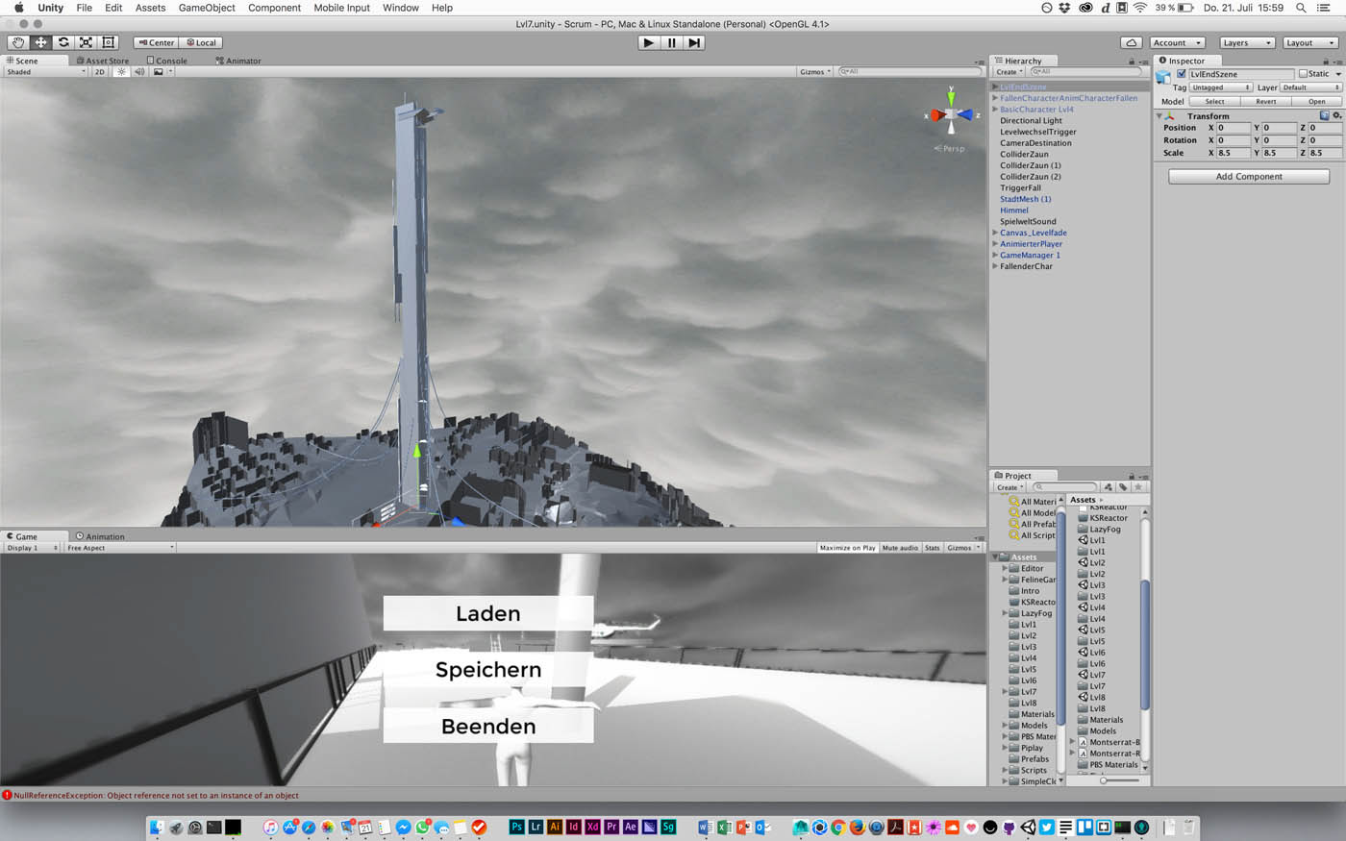The width and height of the screenshot is (1346, 841).
Task: Select the Move tool
Action: pos(41,42)
